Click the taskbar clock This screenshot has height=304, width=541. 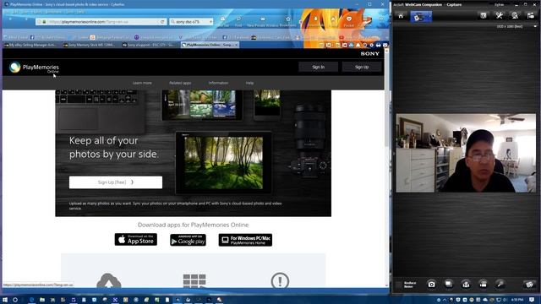point(516,300)
